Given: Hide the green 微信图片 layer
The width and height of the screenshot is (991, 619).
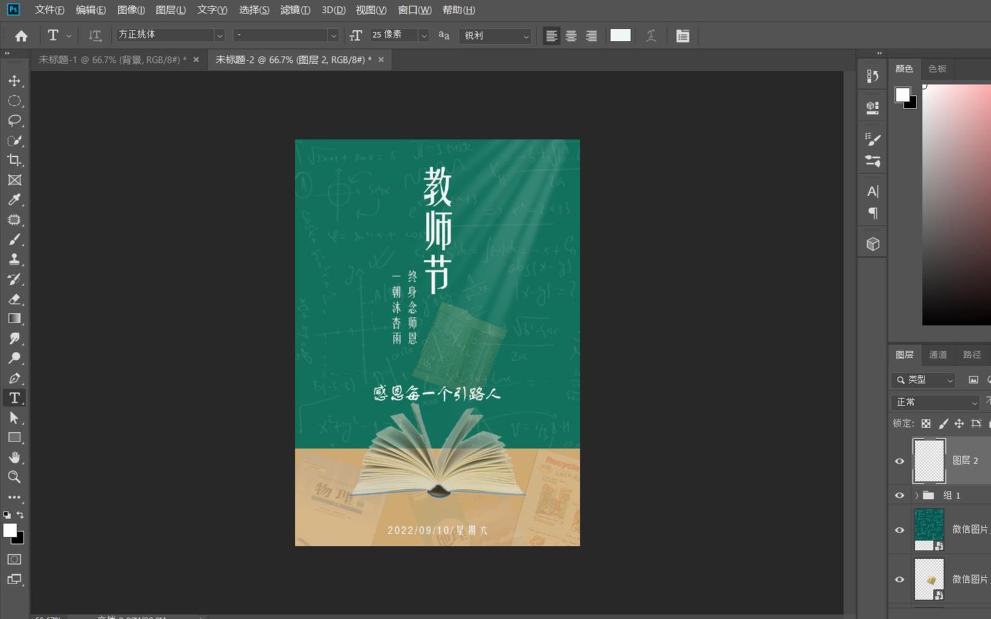Looking at the screenshot, I should coord(899,530).
